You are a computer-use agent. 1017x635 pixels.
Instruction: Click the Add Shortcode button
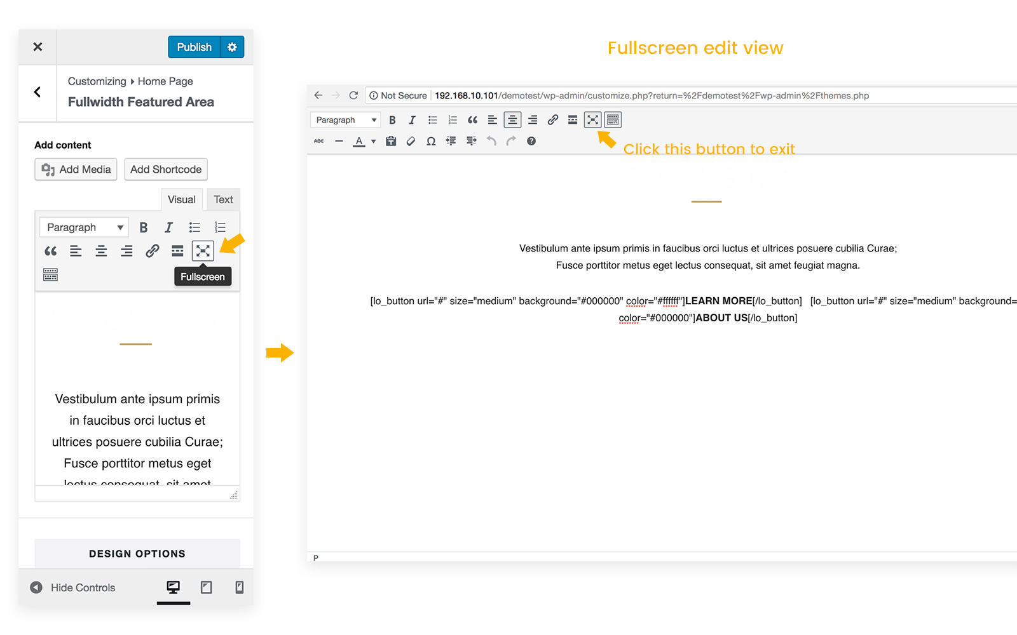pyautogui.click(x=166, y=170)
